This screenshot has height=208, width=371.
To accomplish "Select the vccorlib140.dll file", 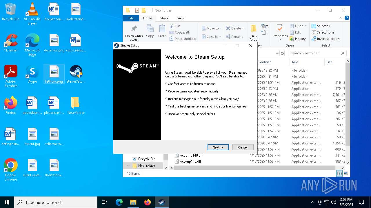I will click(x=191, y=155).
